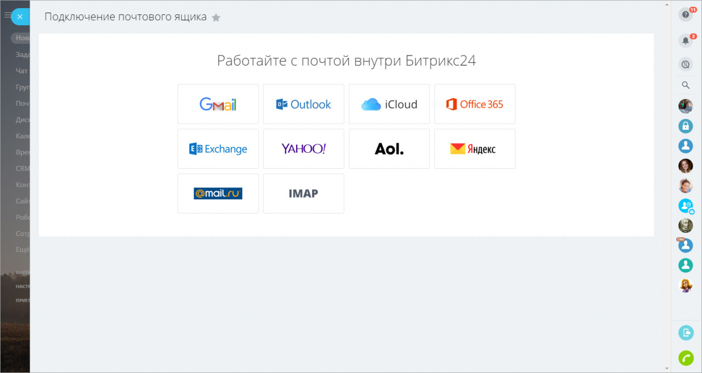
Task: Open the padlock private chat icon
Action: (x=686, y=126)
